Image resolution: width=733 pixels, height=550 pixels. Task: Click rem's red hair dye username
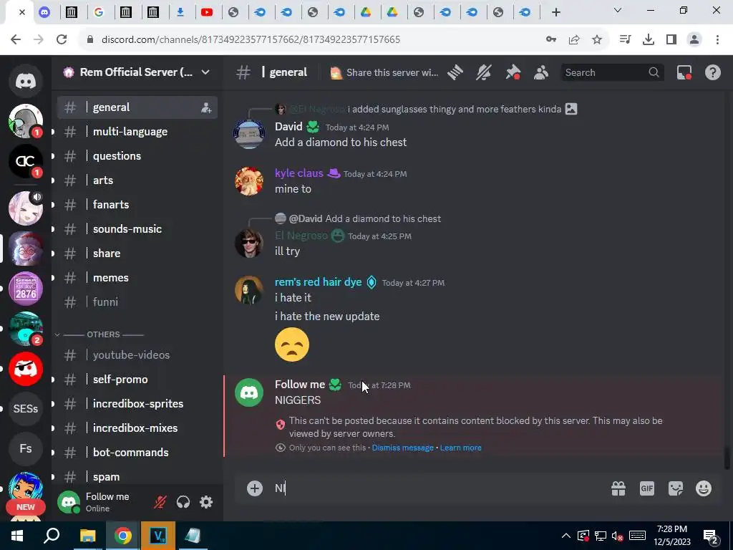click(x=318, y=282)
